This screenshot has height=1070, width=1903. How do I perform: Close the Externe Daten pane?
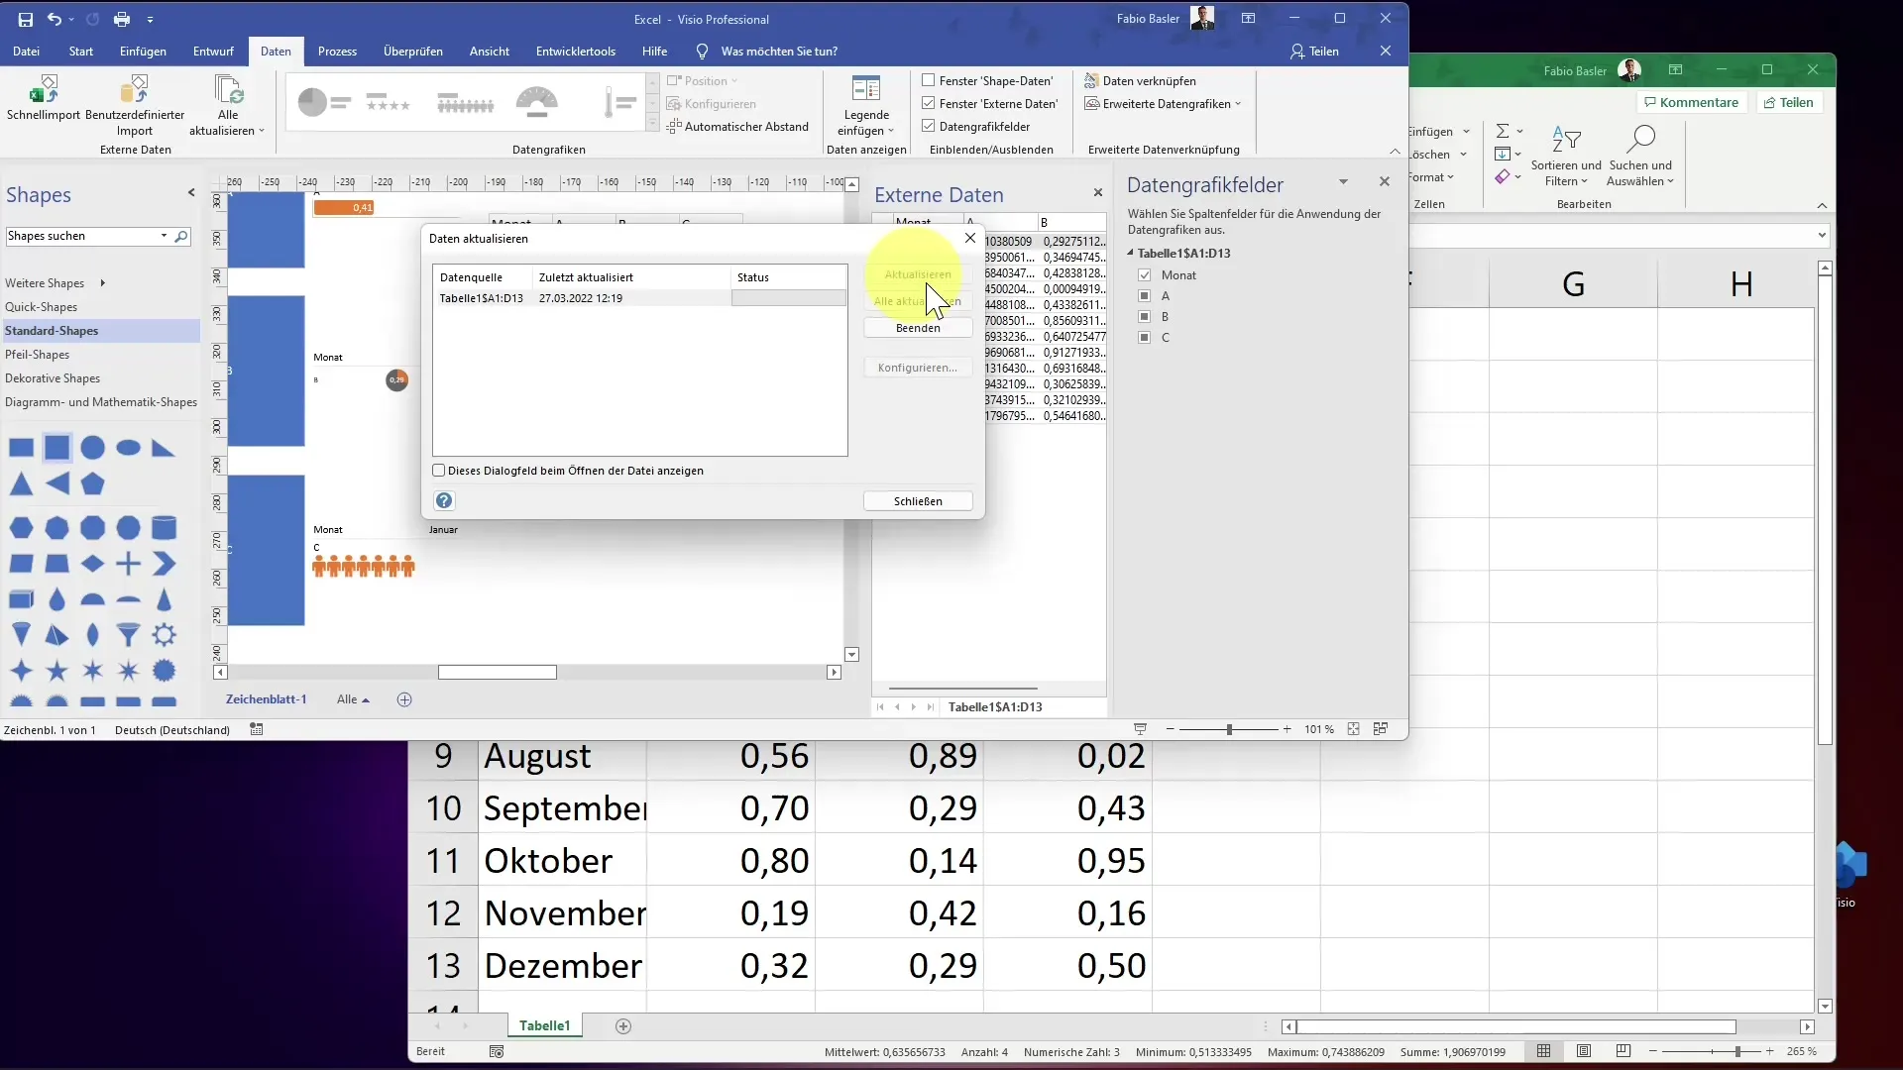pos(1097,193)
